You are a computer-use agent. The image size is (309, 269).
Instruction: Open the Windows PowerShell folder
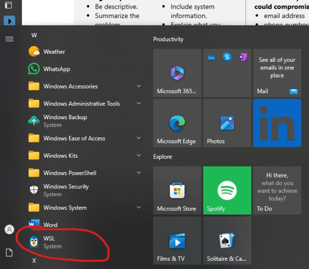pyautogui.click(x=85, y=173)
